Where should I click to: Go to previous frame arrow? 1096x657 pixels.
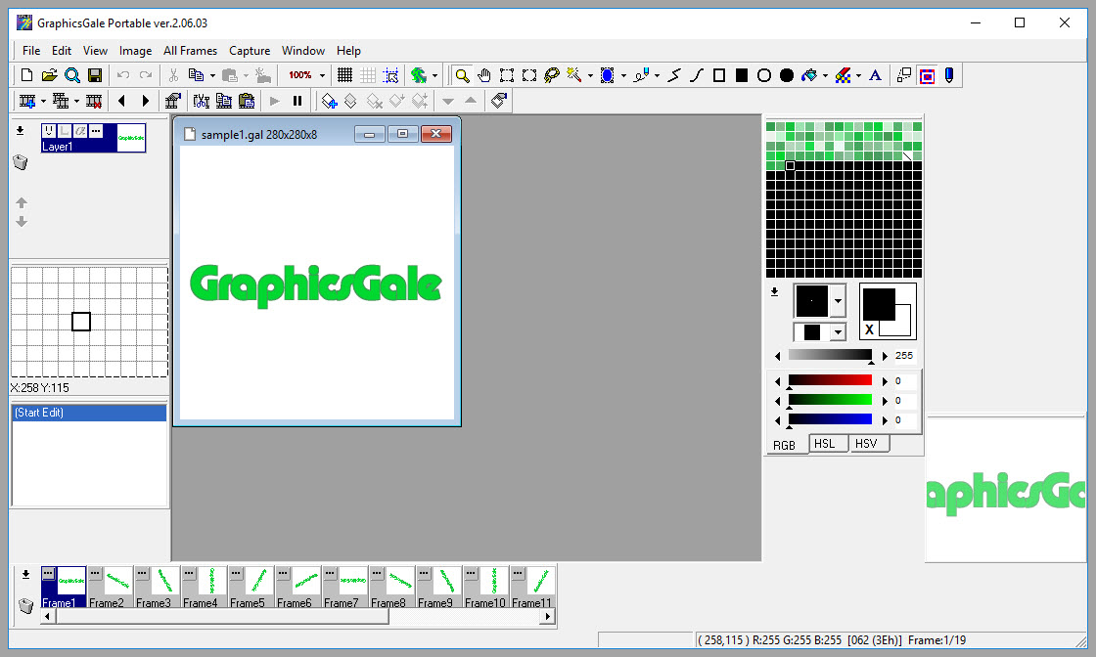coord(121,102)
